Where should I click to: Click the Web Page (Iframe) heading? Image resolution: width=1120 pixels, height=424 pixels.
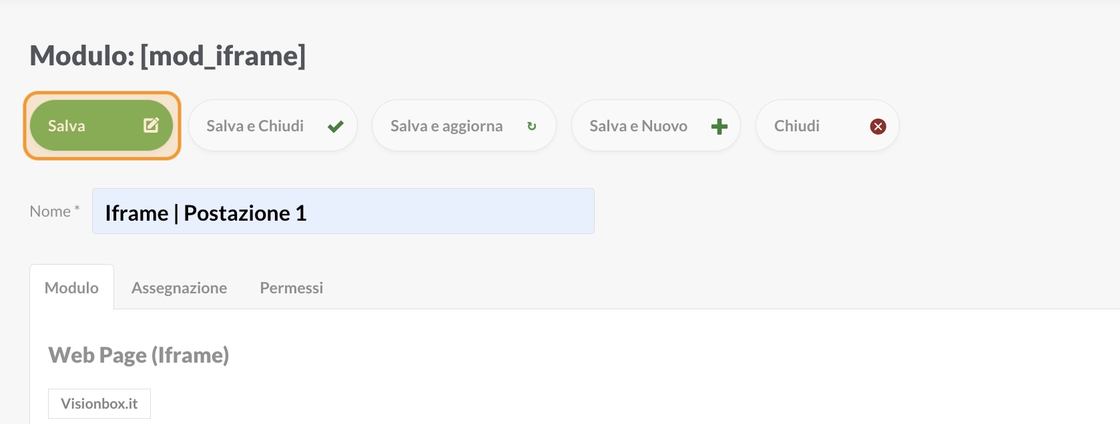point(139,355)
